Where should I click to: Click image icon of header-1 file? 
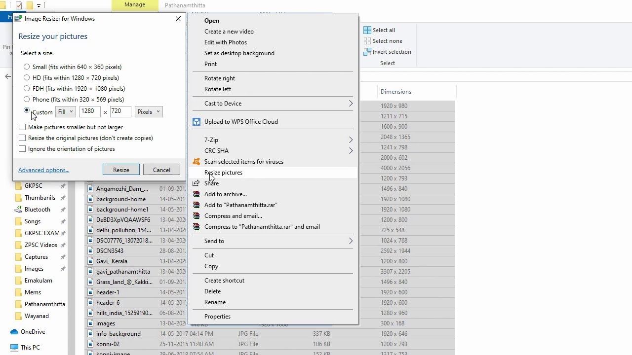(91, 292)
